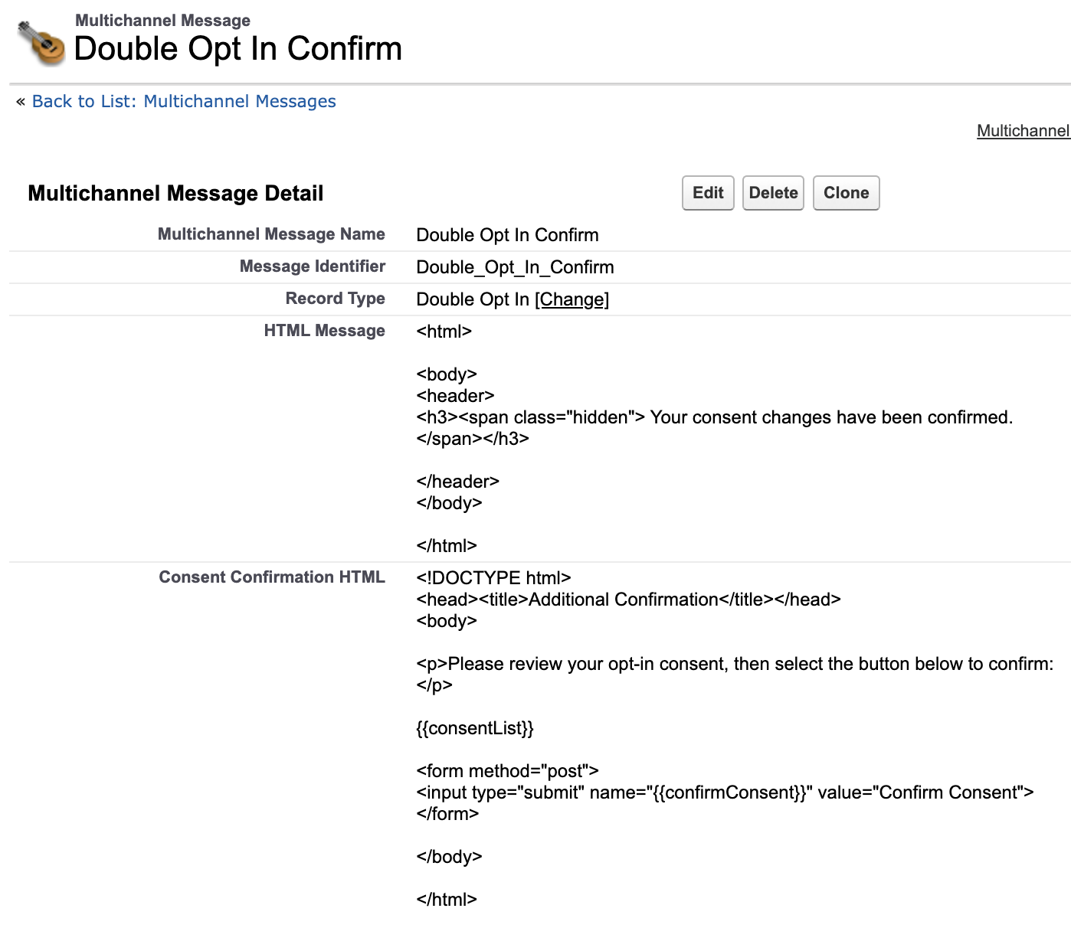The width and height of the screenshot is (1071, 928).
Task: Click the guitar icon beside the page title
Action: point(41,41)
